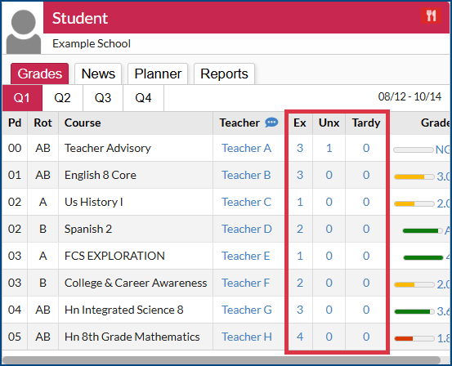The image size is (452, 366).
Task: Click excused absences 4 for Hn 8th Grade Mathematics
Action: pyautogui.click(x=300, y=337)
